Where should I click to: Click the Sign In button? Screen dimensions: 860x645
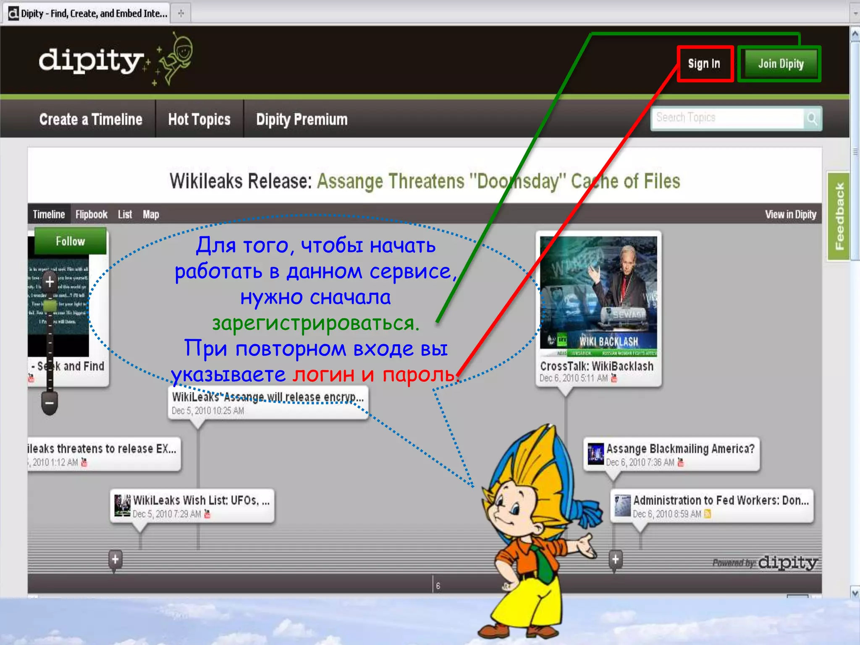coord(704,64)
